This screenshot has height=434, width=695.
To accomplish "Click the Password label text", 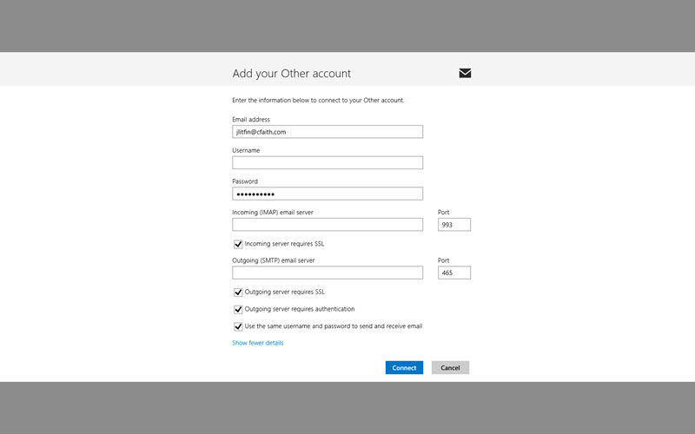I will [x=245, y=181].
